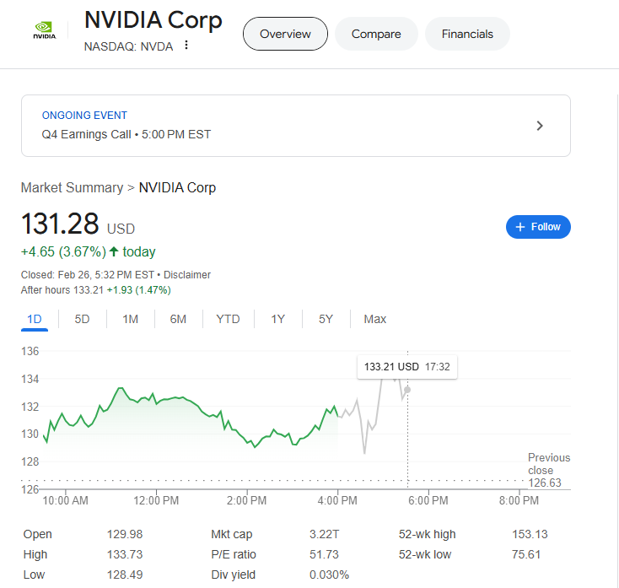Click the Market Summary breadcrumb link
Image resolution: width=619 pixels, height=588 pixels.
[x=72, y=187]
